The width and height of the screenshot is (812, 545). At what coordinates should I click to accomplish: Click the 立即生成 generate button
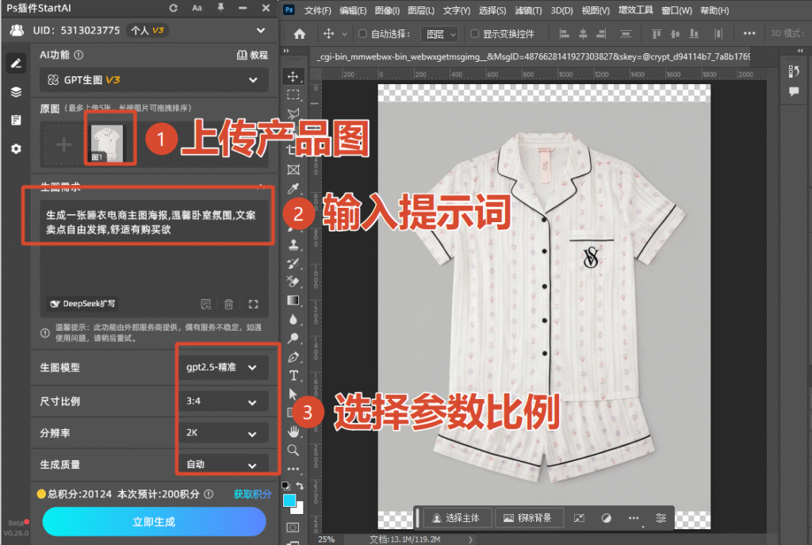154,522
